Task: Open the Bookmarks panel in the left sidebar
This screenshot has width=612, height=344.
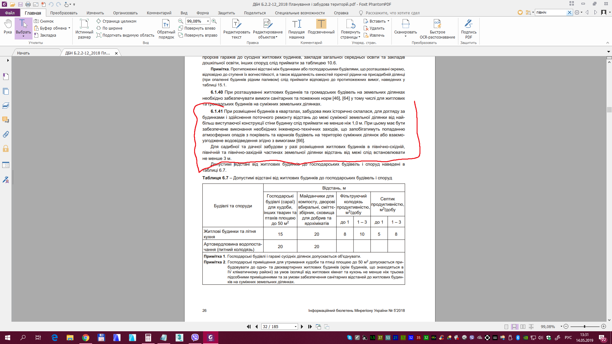Action: 6,77
